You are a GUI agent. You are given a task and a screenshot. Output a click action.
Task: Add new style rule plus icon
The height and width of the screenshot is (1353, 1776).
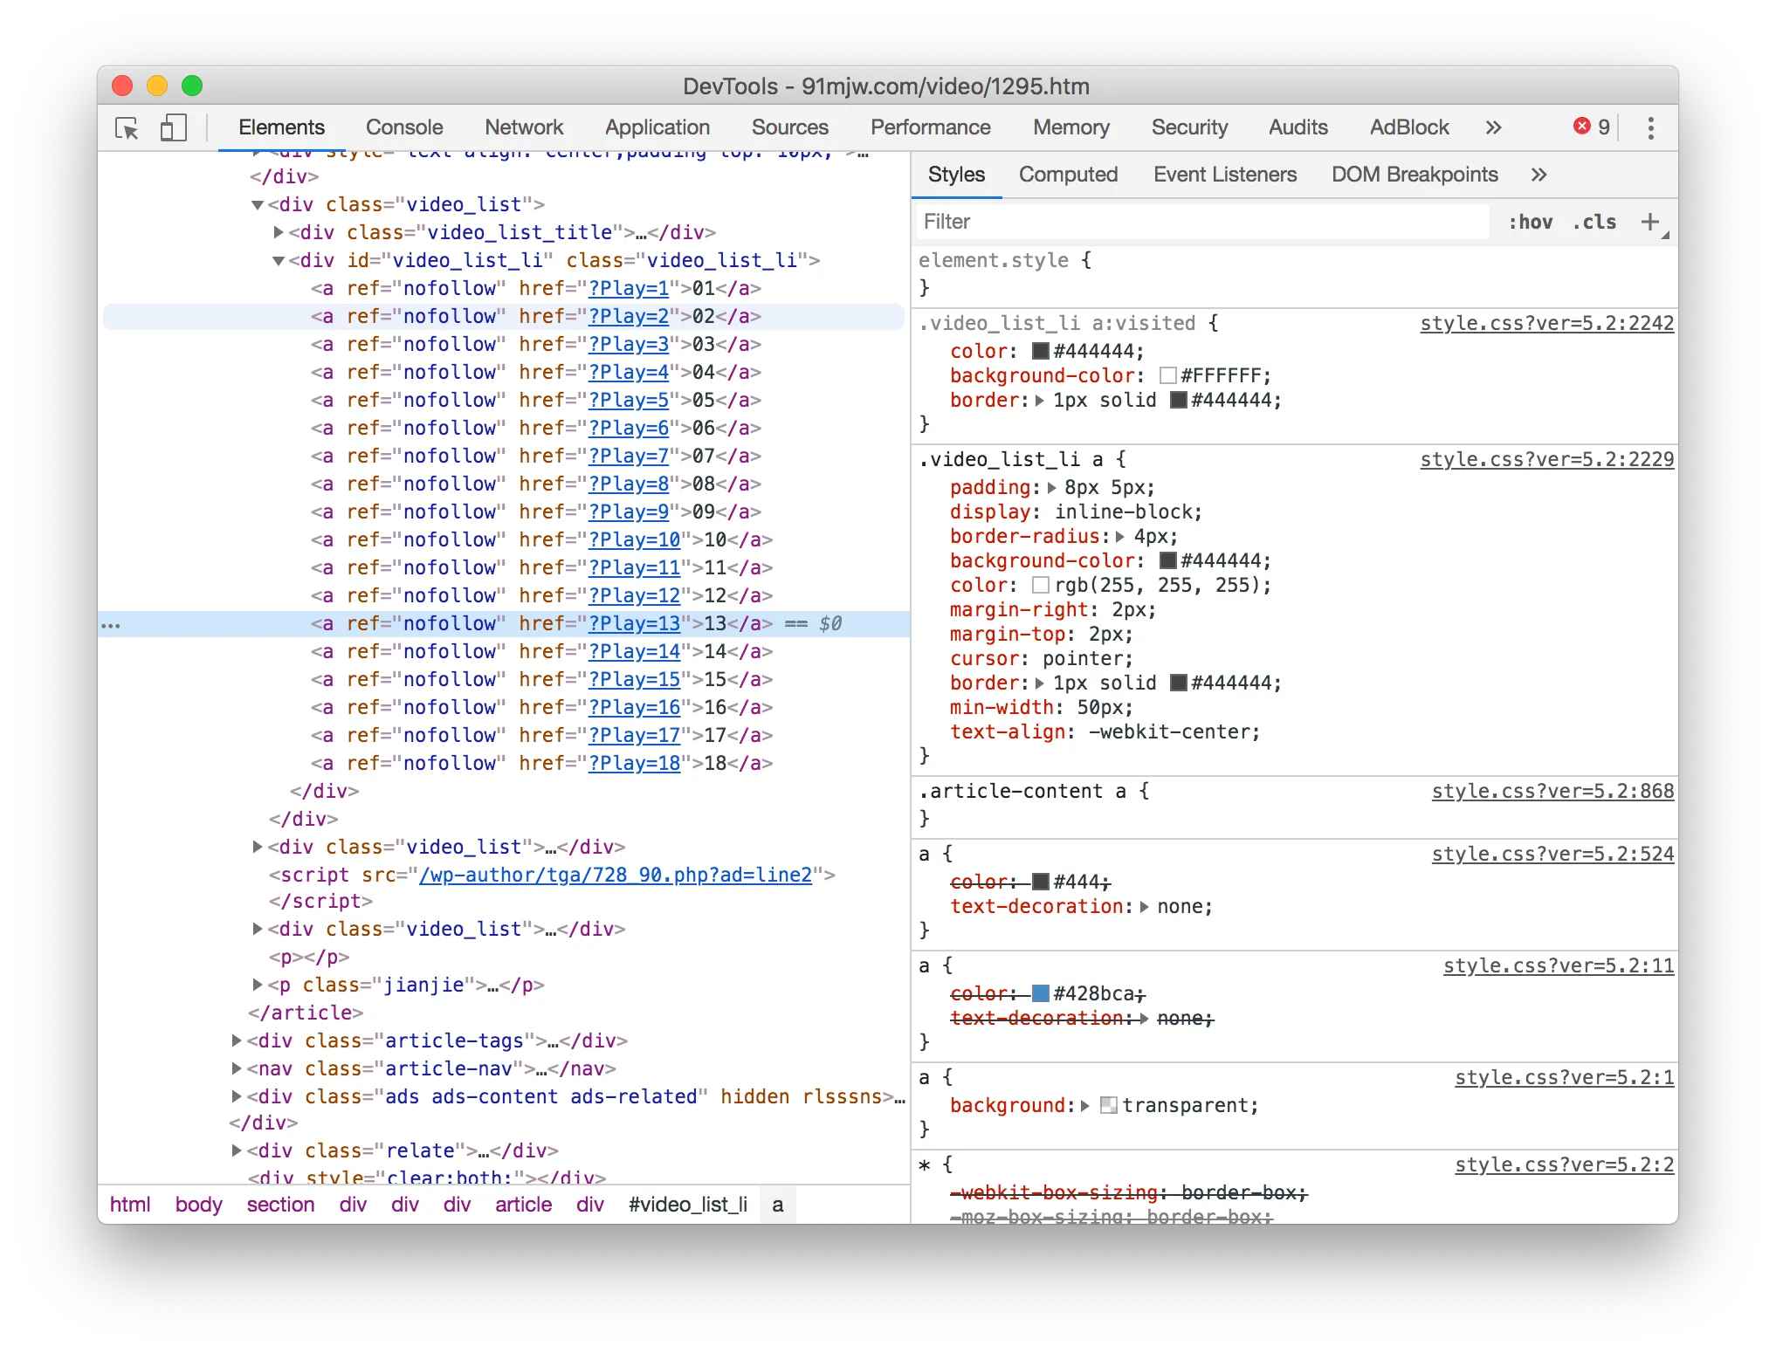click(1649, 222)
